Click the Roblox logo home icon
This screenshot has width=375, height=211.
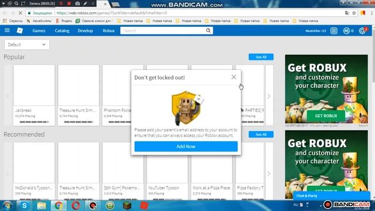click(x=20, y=30)
